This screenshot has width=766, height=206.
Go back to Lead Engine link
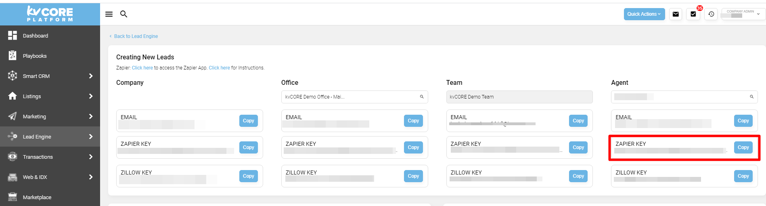click(134, 36)
